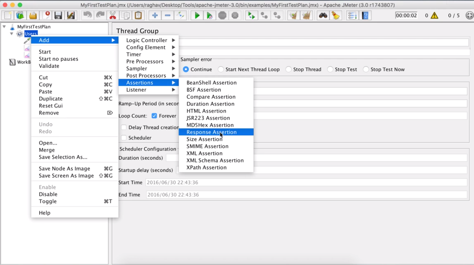
Task: Click the Close test plan icon
Action: (x=46, y=15)
